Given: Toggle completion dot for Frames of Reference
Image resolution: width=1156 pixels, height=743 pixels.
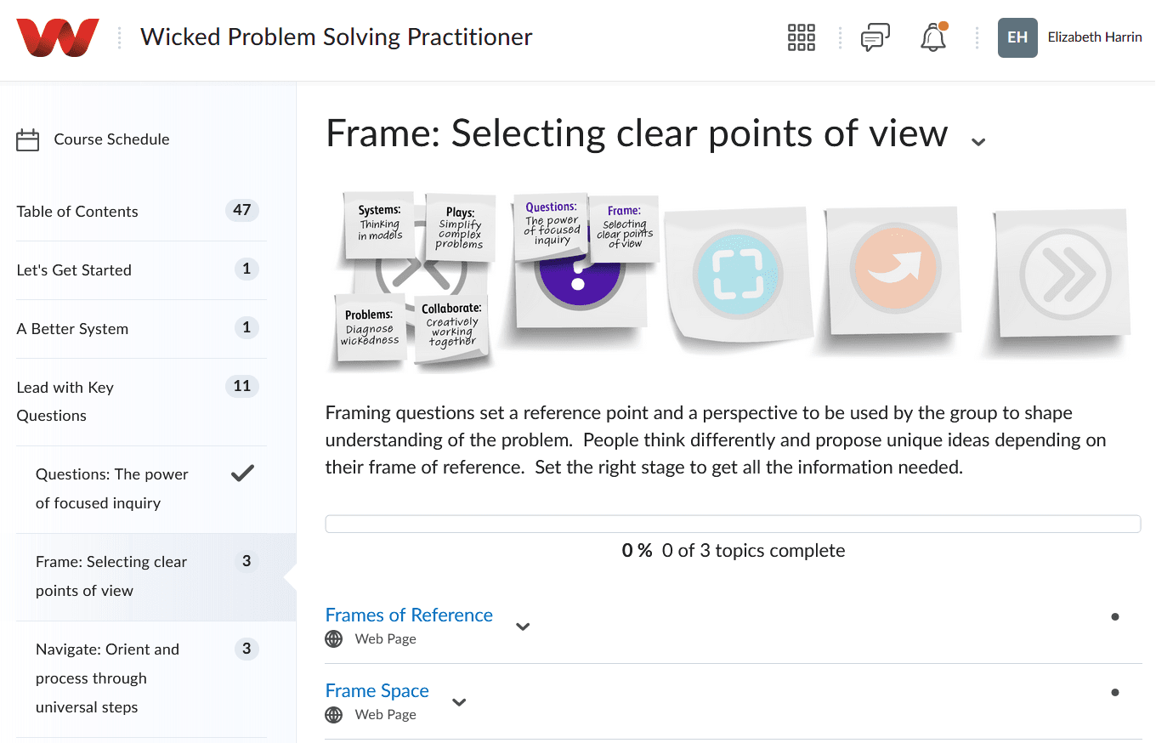Looking at the screenshot, I should coord(1115,617).
